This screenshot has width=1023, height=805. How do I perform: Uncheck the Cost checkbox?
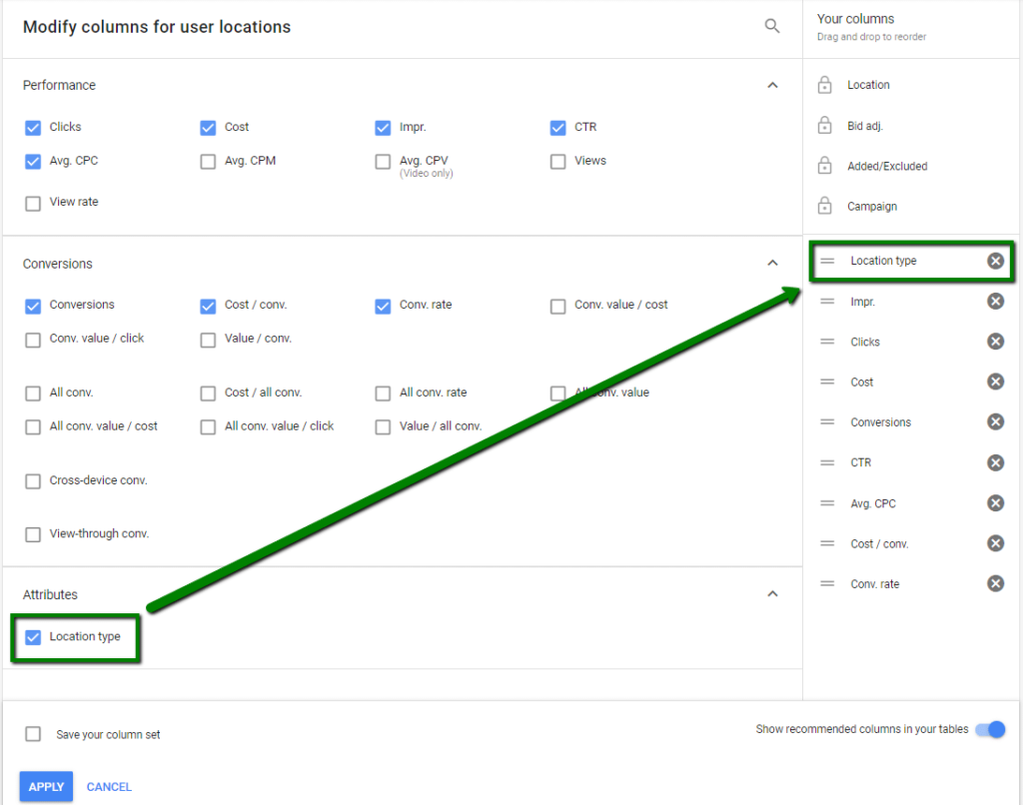click(x=208, y=127)
